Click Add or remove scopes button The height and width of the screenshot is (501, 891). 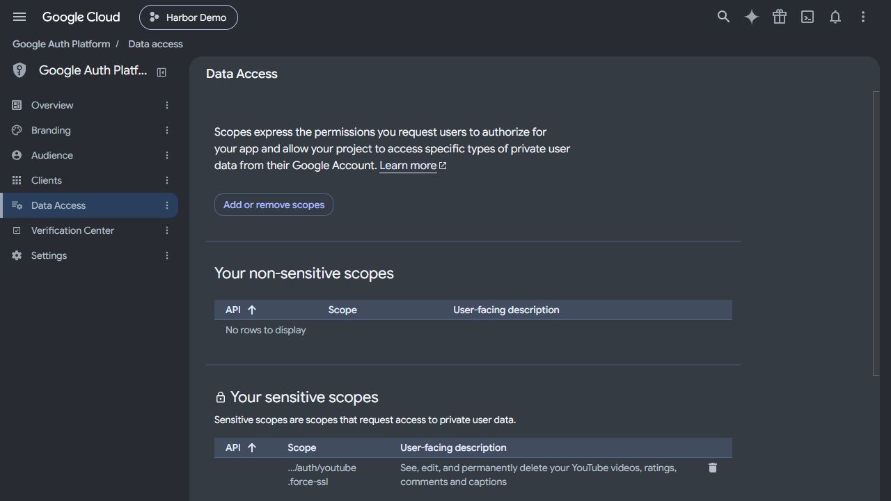(x=274, y=205)
